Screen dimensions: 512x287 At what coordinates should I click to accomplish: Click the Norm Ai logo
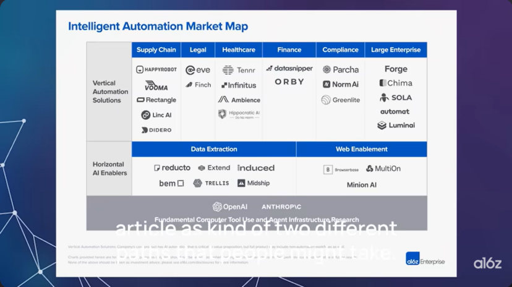pos(341,84)
